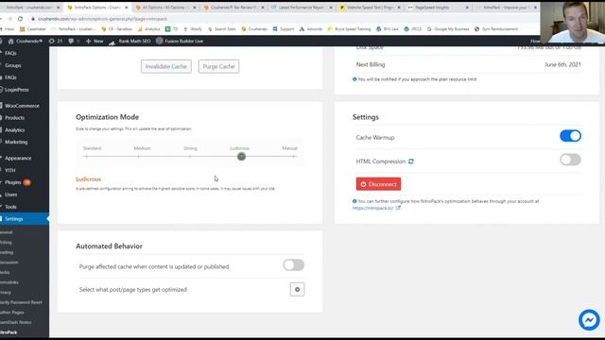Image resolution: width=605 pixels, height=340 pixels.
Task: Open the JRCLS bookmark
Action: click(413, 29)
